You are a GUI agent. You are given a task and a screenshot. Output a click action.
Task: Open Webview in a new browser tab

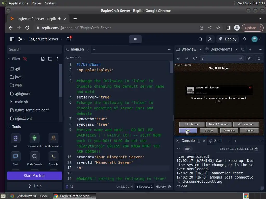(259, 58)
